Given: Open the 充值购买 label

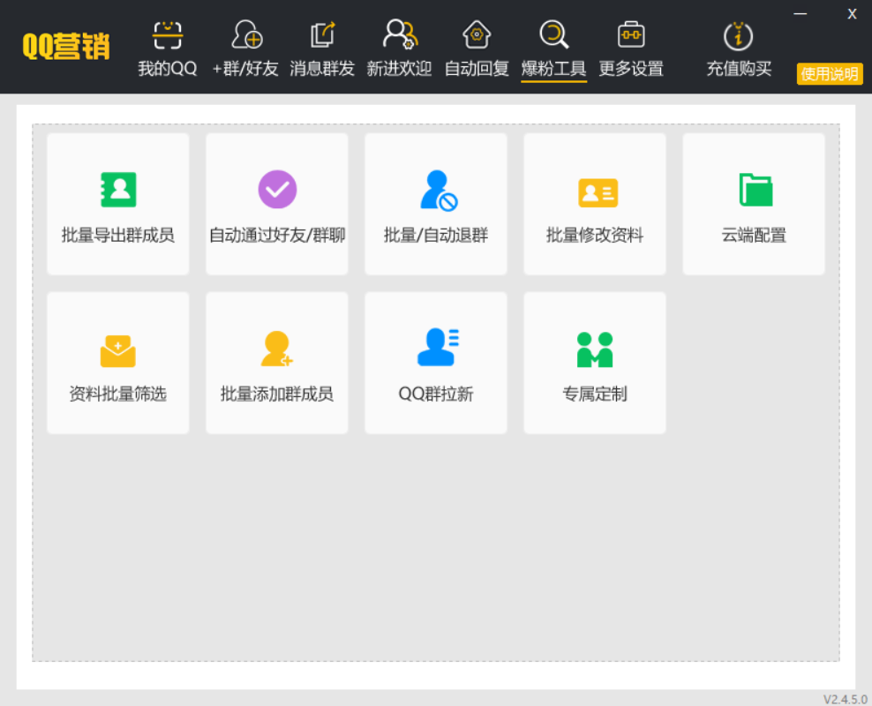Looking at the screenshot, I should pyautogui.click(x=739, y=69).
